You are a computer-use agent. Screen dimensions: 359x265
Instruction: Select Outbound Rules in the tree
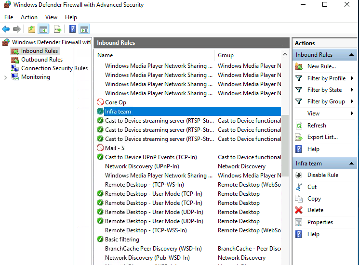click(42, 60)
